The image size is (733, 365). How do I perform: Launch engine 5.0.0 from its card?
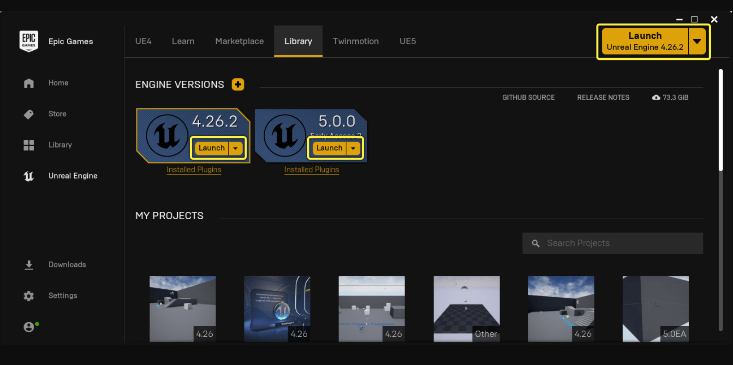329,148
